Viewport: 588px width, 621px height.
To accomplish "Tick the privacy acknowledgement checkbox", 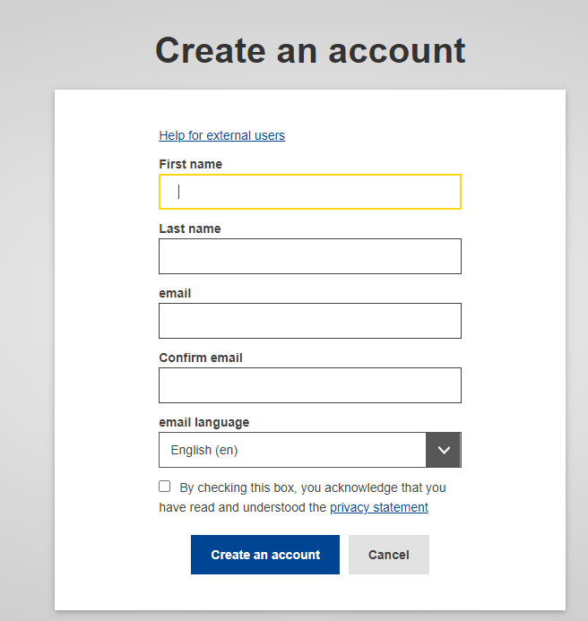I will coord(165,487).
